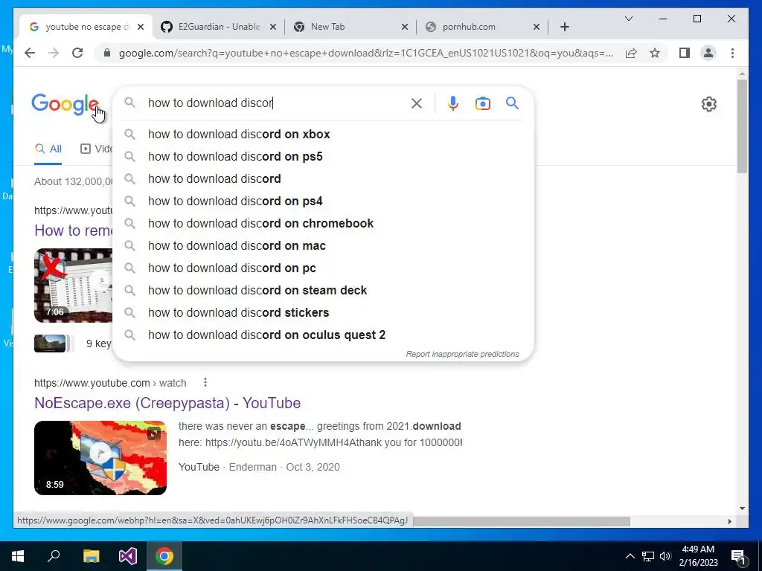Image resolution: width=762 pixels, height=571 pixels.
Task: Click the Chrome taskbar icon
Action: tap(164, 556)
